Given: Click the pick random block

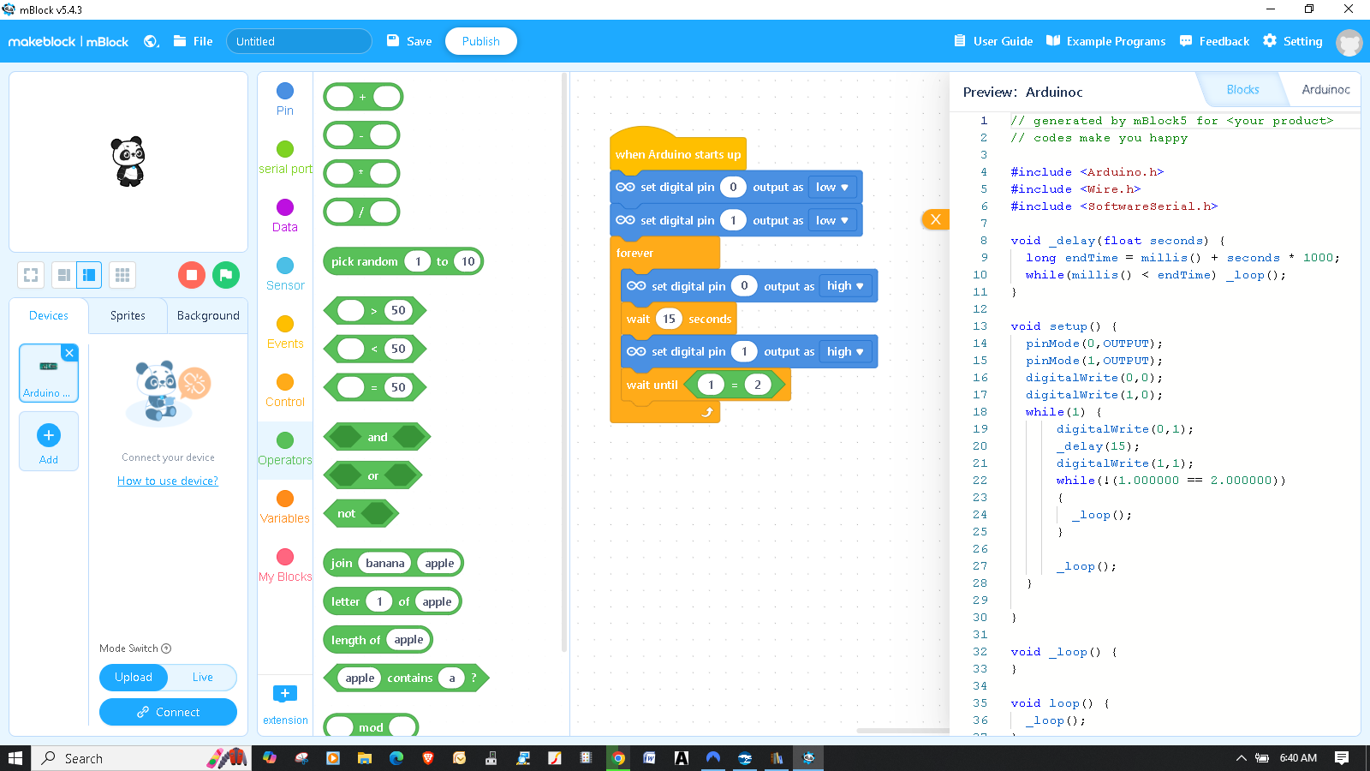Looking at the screenshot, I should tap(402, 261).
